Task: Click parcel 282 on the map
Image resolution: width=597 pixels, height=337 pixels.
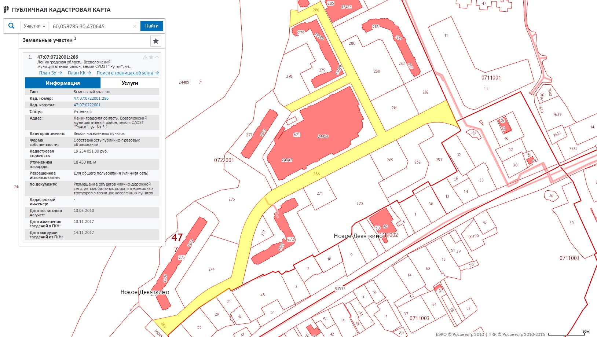Action: [425, 92]
